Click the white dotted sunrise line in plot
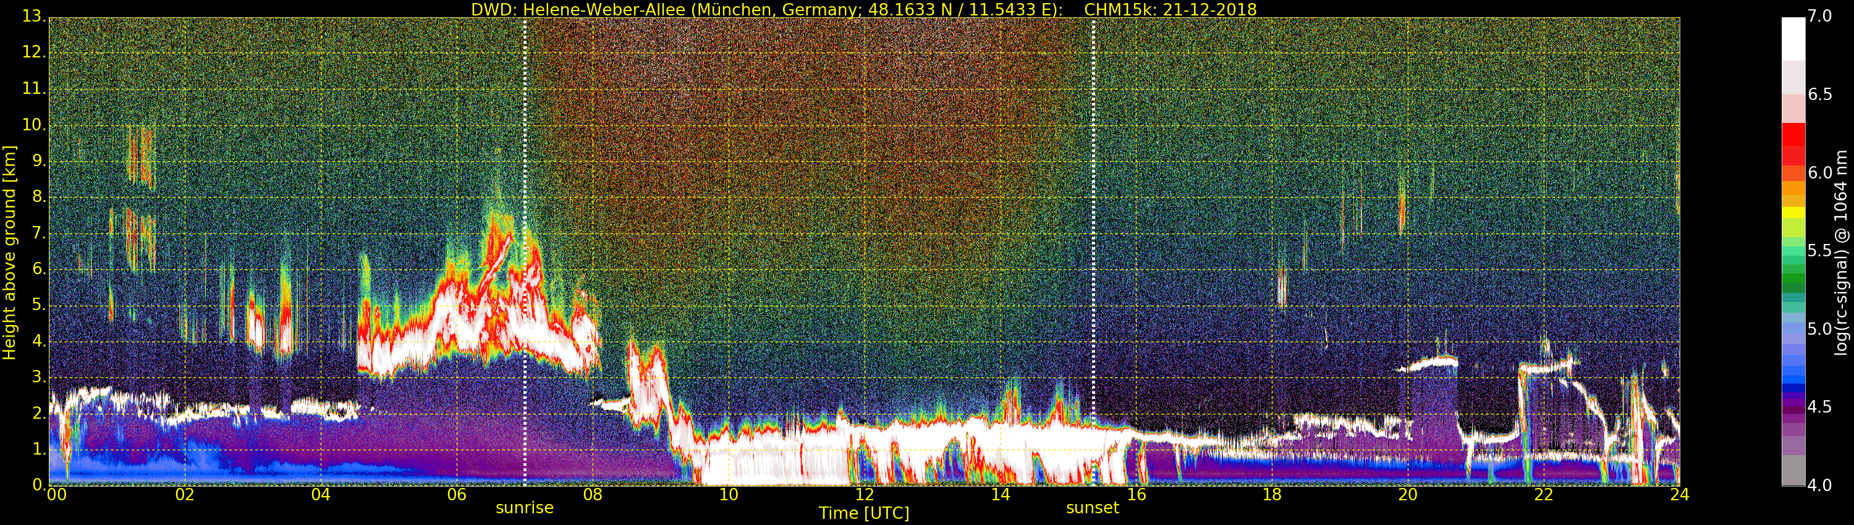This screenshot has width=1854, height=525. [525, 252]
